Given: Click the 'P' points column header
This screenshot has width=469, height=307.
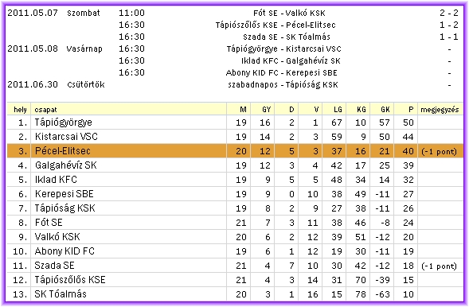Looking at the screenshot, I should tap(411, 110).
